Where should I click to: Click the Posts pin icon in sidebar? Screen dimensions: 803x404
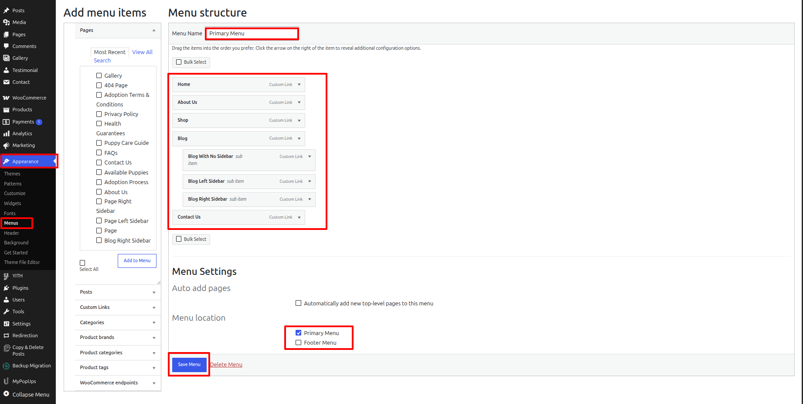(x=6, y=10)
